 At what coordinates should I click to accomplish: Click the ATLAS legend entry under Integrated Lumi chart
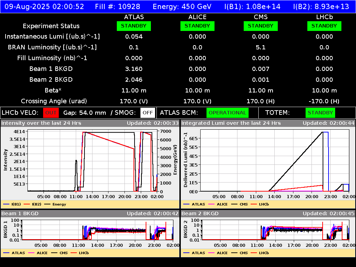click(x=194, y=204)
